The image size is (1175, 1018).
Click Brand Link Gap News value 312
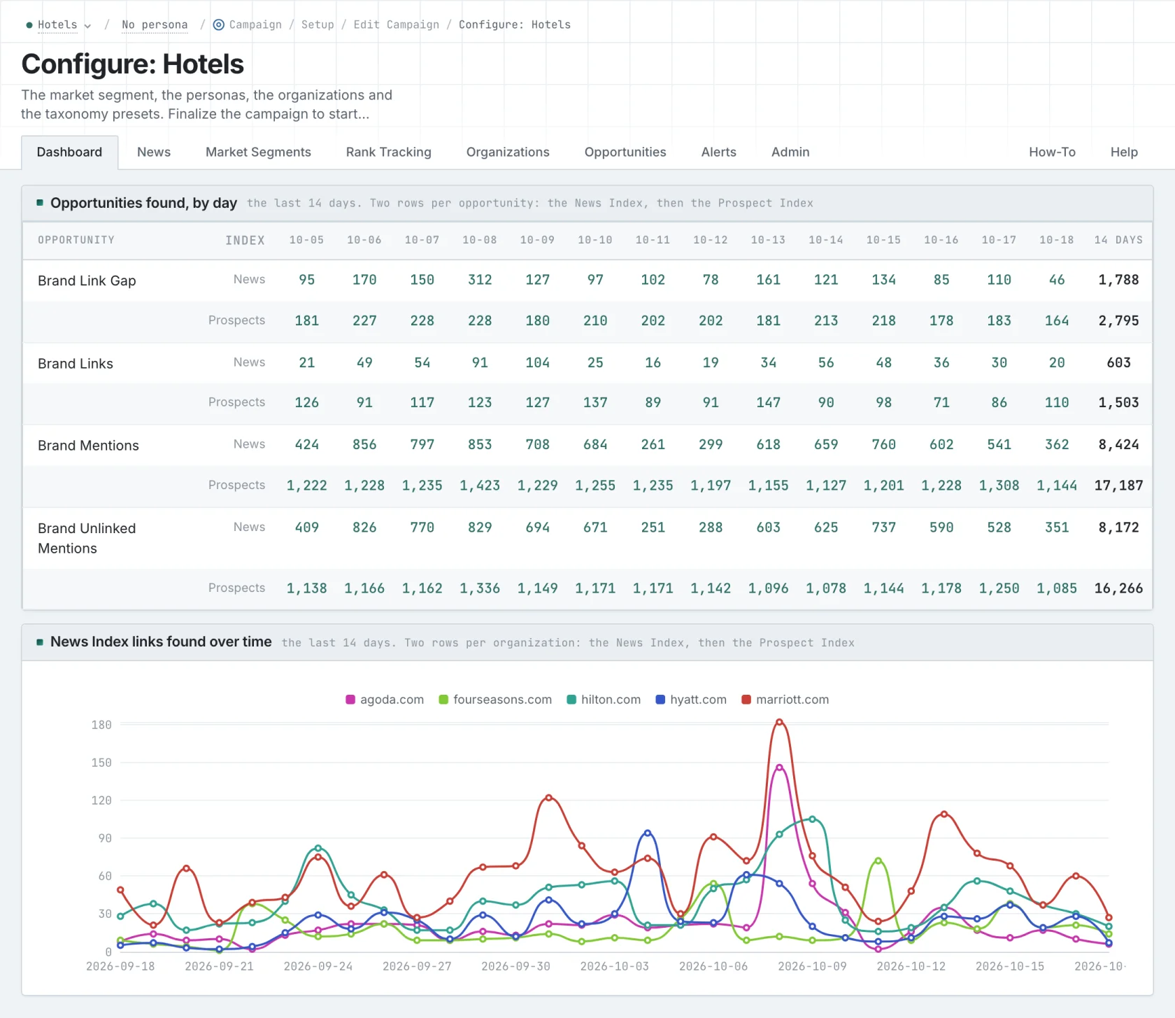480,280
